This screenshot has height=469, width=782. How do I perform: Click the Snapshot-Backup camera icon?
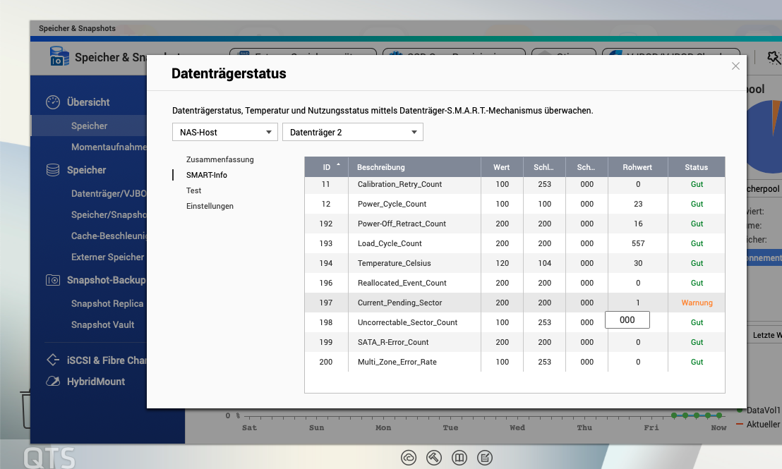(53, 280)
